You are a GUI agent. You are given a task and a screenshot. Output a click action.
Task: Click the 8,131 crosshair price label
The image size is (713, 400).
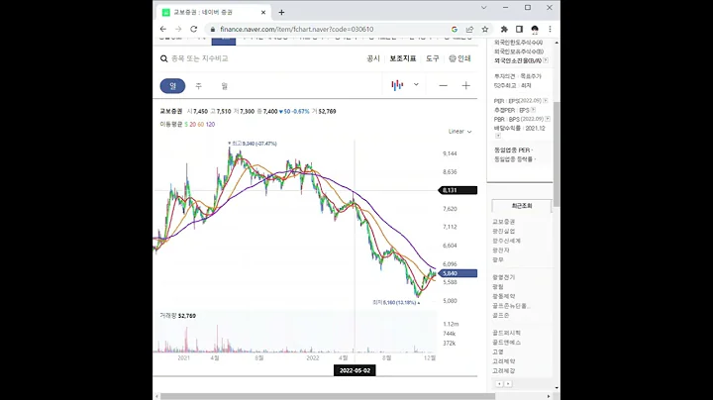(x=458, y=190)
